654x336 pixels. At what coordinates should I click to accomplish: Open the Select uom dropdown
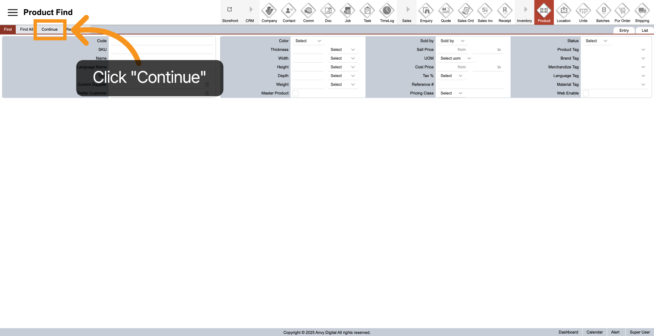[x=455, y=58]
